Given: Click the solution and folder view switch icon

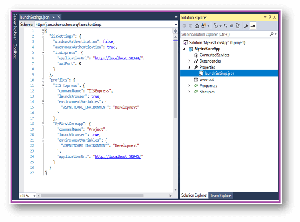Looking at the screenshot, I should [203, 26].
